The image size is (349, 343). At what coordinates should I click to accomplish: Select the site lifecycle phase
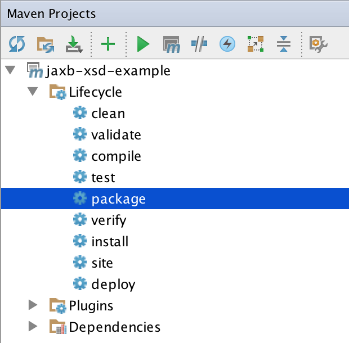point(175,262)
